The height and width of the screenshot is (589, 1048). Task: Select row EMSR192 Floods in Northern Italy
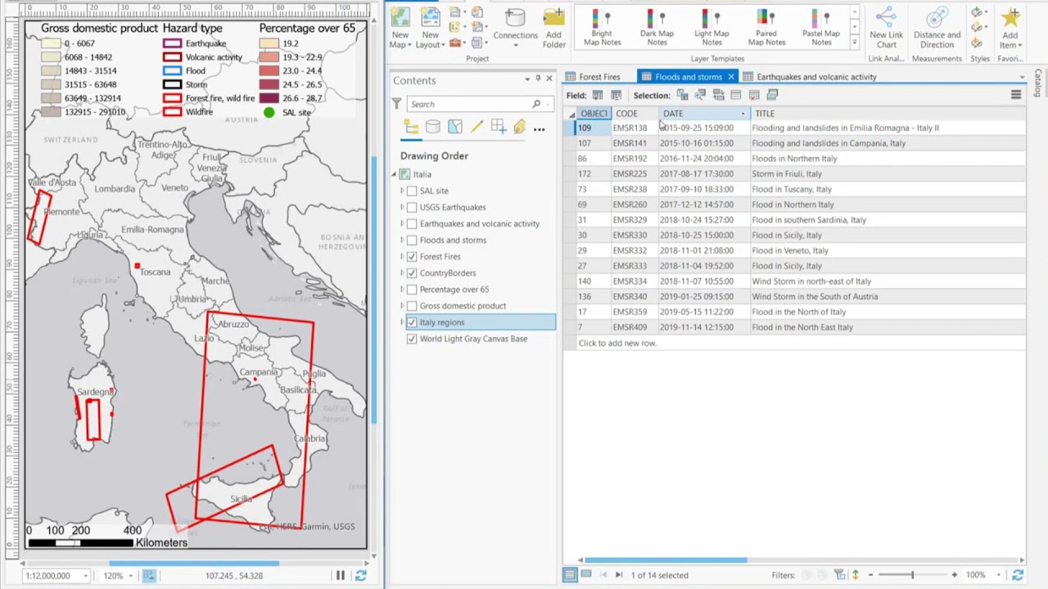tap(793, 159)
